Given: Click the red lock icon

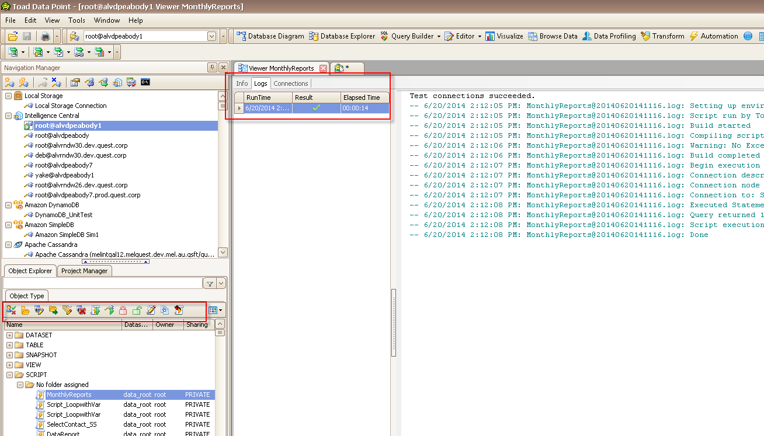Looking at the screenshot, I should pos(123,310).
